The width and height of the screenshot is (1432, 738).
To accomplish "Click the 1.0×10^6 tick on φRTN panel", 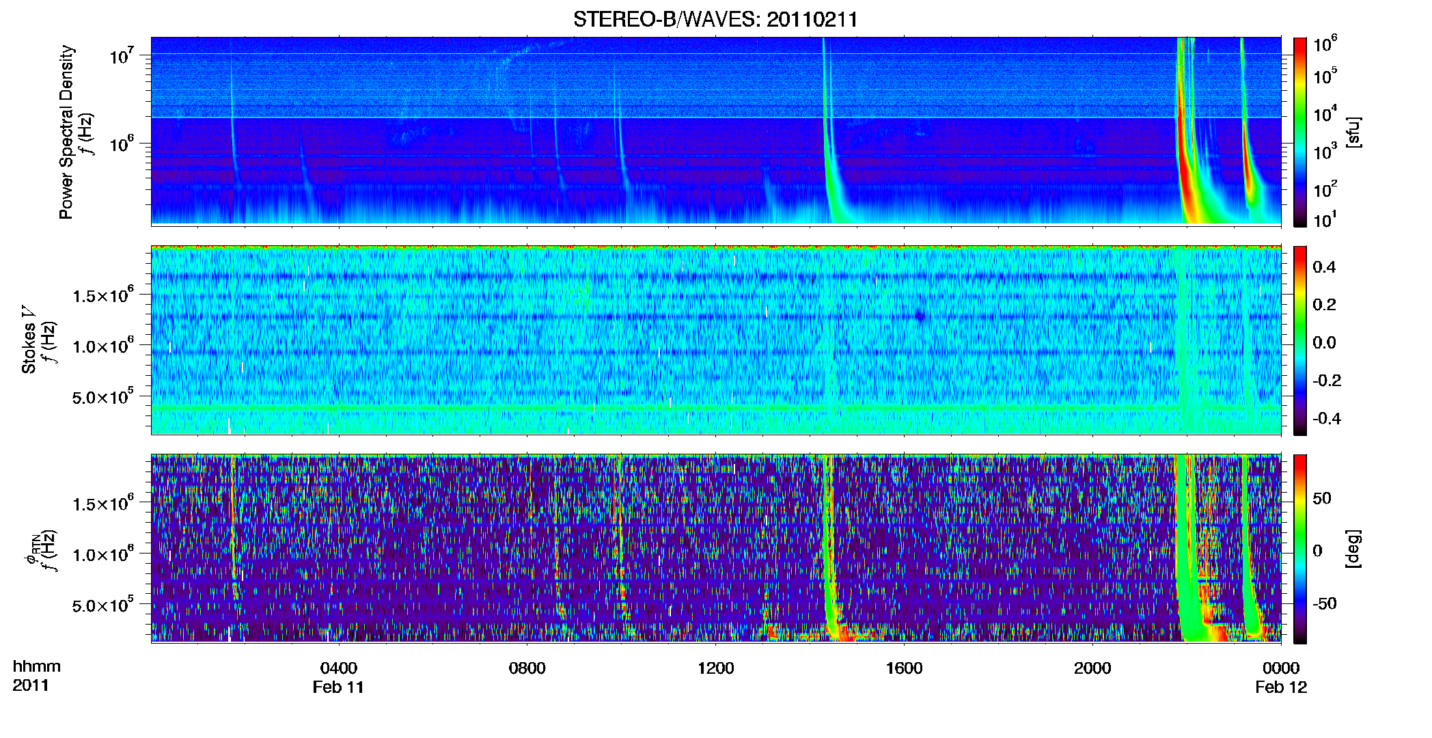I will click(102, 554).
